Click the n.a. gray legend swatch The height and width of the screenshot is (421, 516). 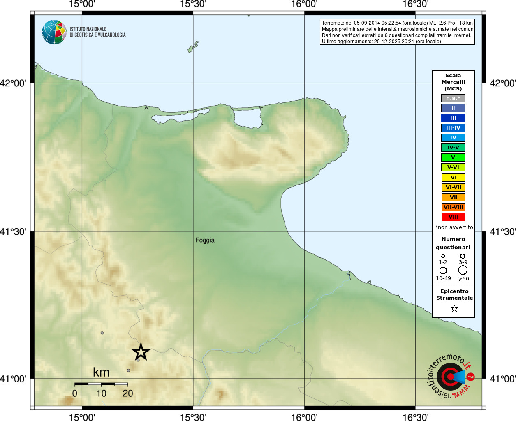pos(453,98)
